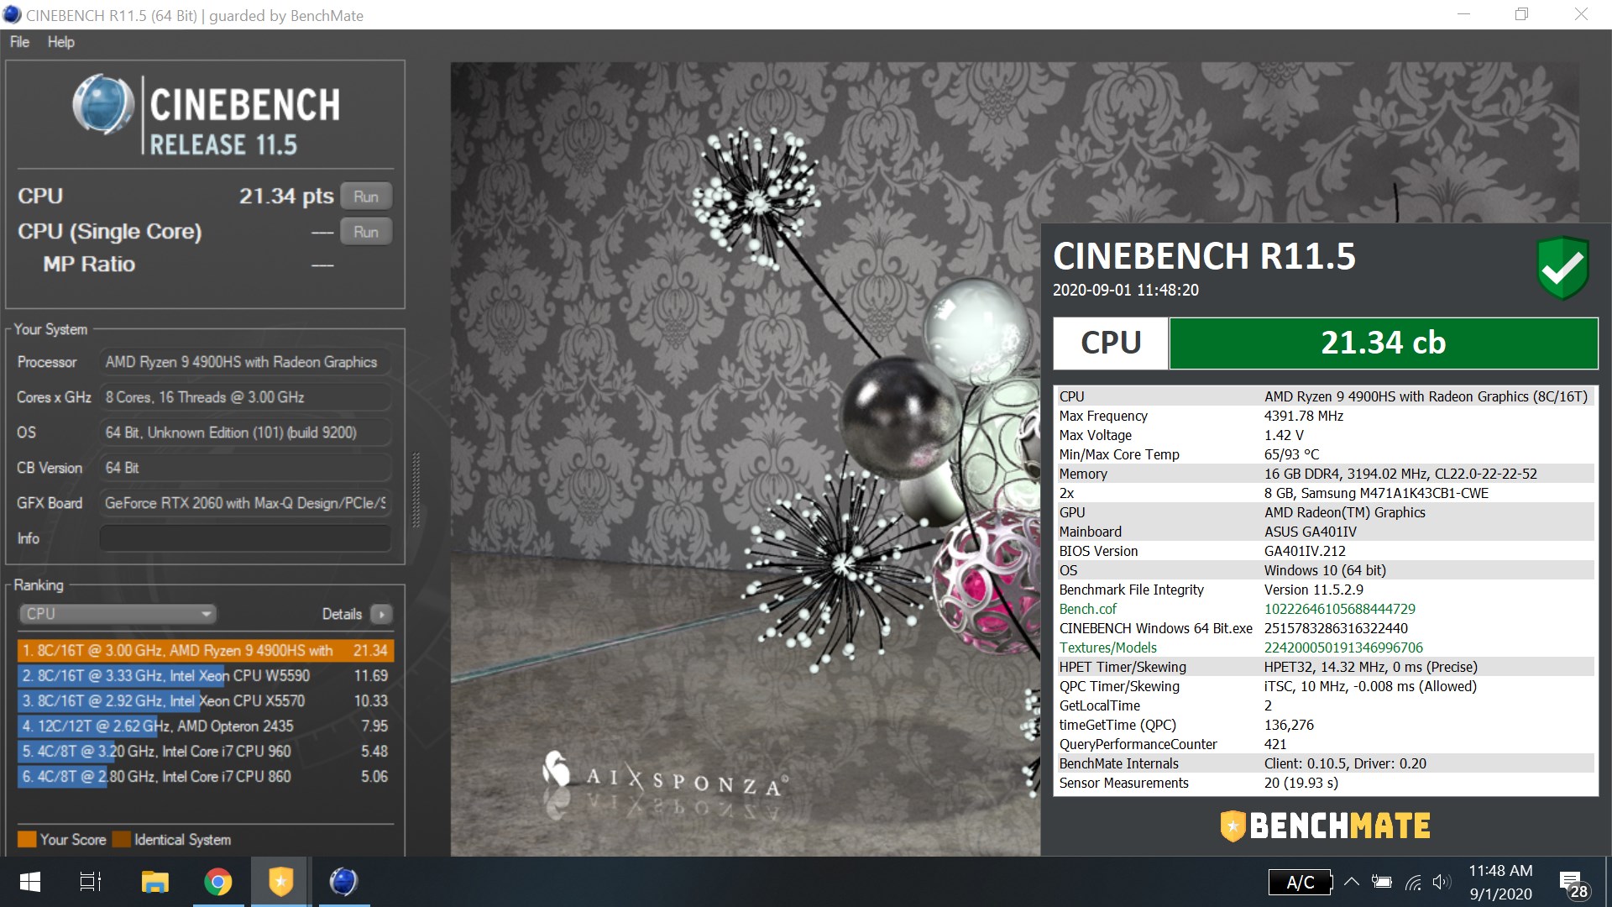Open Task View on the taskbar
This screenshot has height=907, width=1612.
pos(91,882)
